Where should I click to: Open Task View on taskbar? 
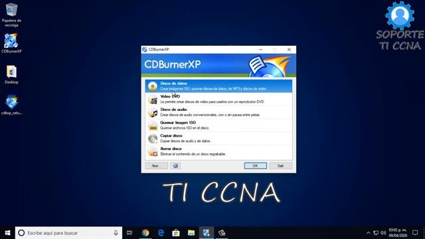129,233
